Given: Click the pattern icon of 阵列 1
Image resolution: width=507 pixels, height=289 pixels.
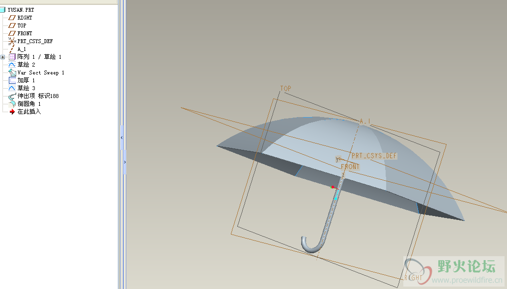Looking at the screenshot, I should point(12,57).
